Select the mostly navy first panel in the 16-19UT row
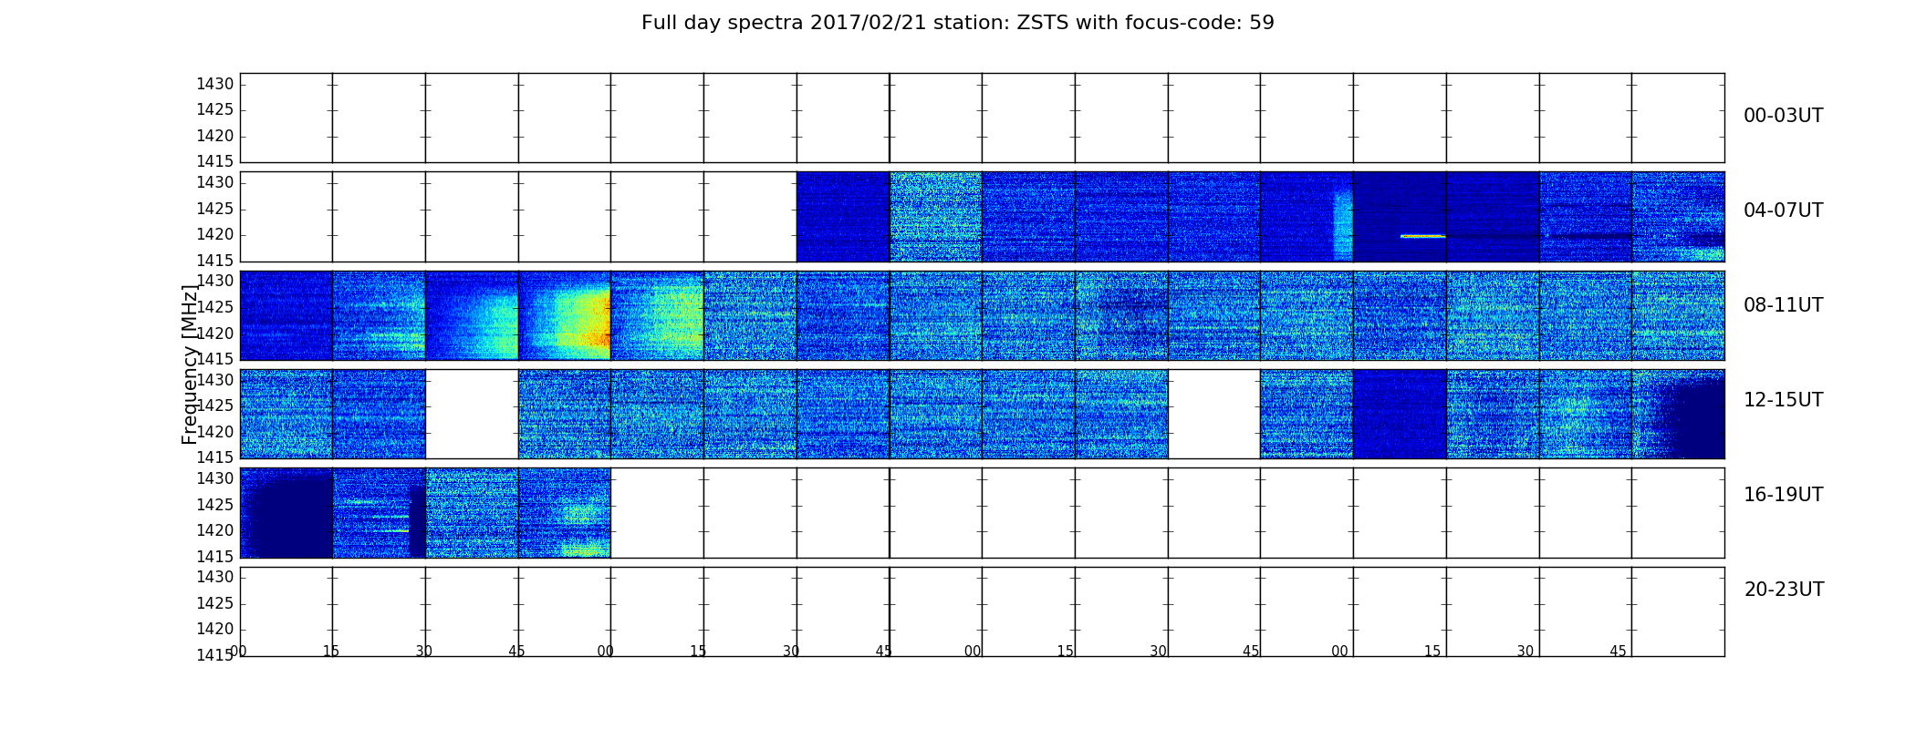 pos(286,513)
